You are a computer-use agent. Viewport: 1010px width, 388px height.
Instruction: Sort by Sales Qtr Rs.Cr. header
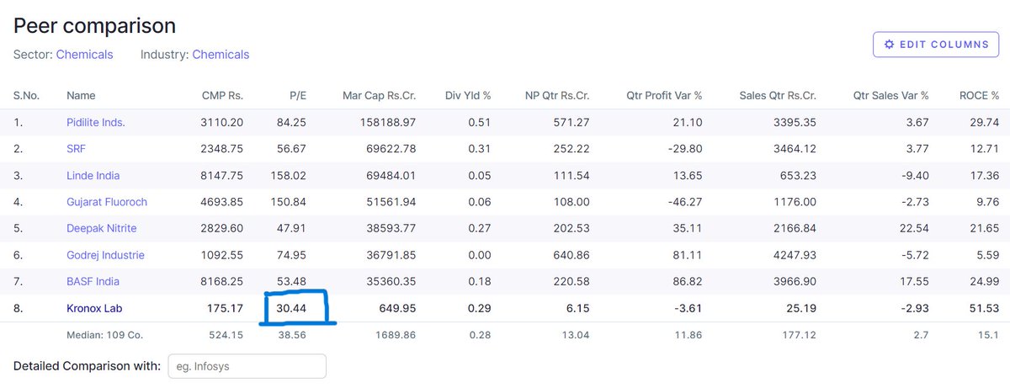click(778, 96)
